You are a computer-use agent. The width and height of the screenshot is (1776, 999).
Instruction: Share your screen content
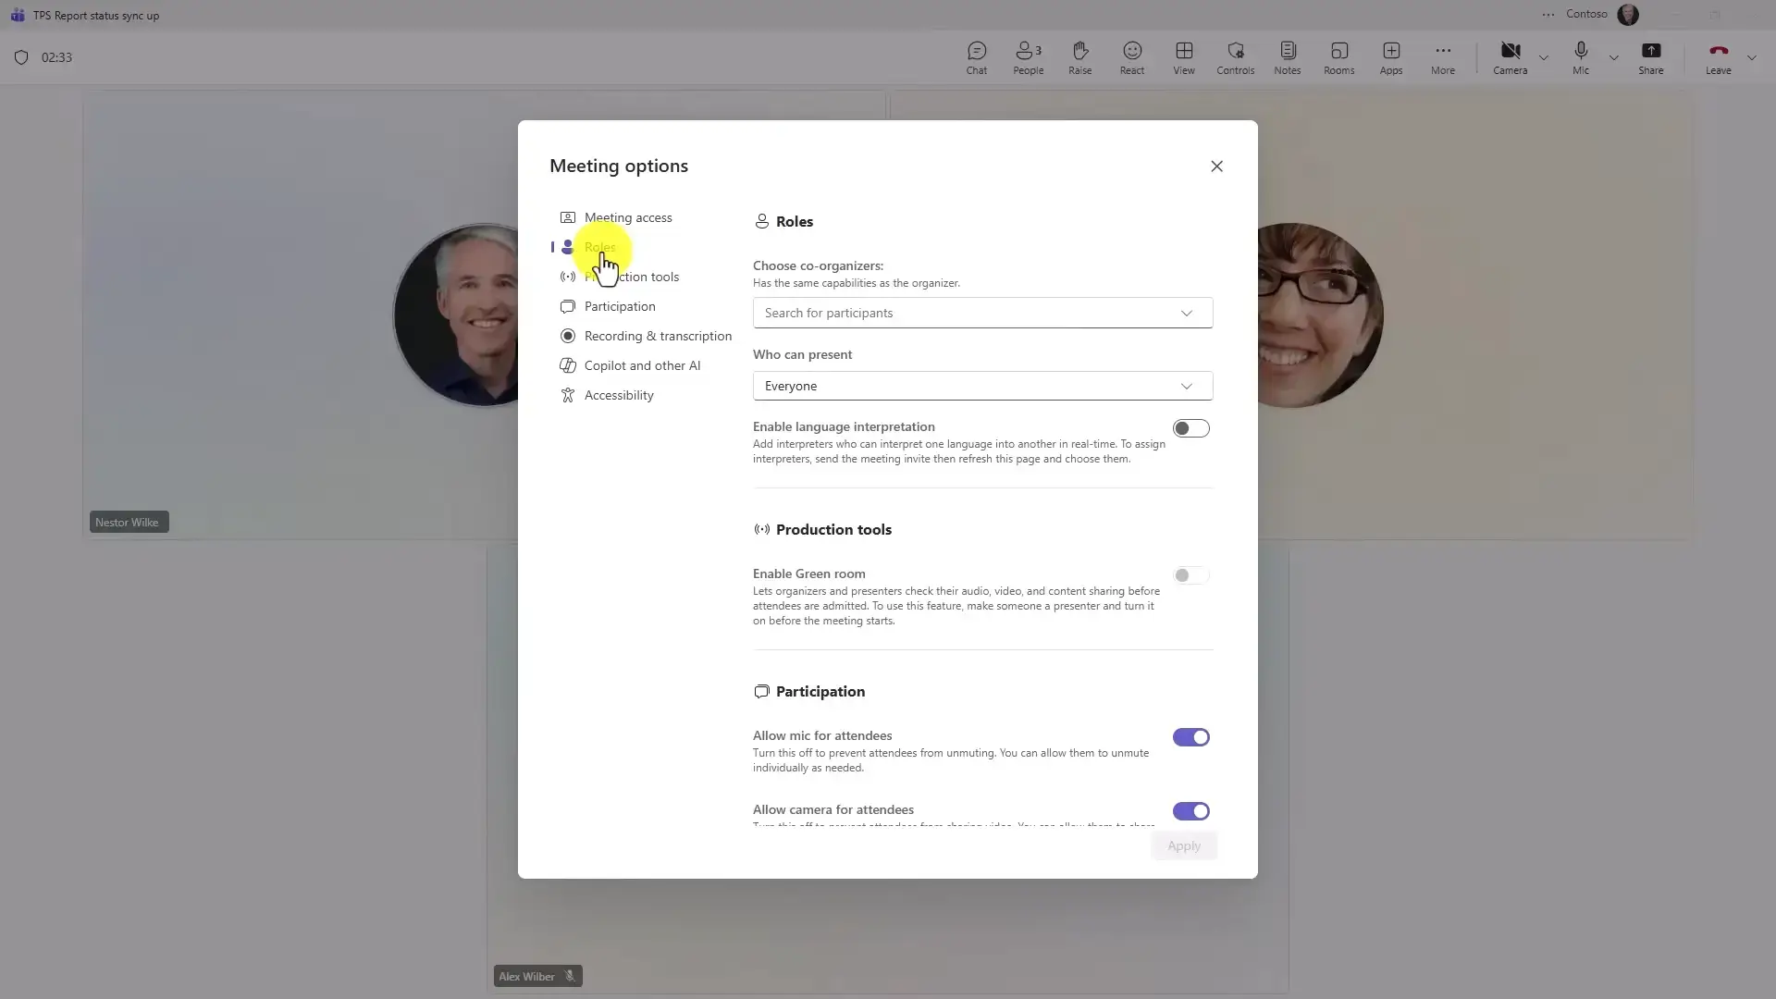(x=1651, y=57)
